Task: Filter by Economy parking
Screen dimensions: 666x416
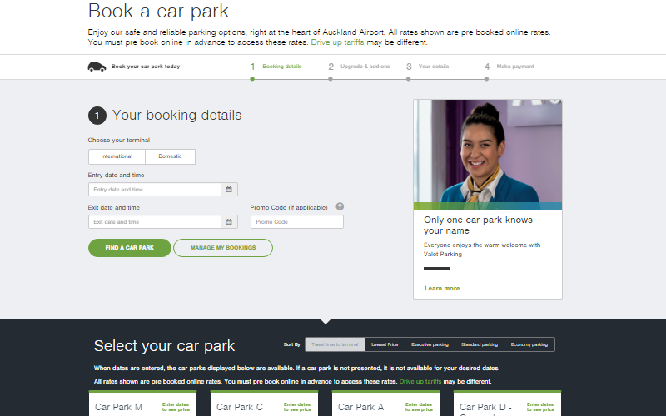Action: 529,344
